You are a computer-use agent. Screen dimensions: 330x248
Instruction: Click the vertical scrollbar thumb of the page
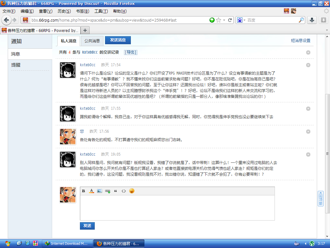[327, 153]
